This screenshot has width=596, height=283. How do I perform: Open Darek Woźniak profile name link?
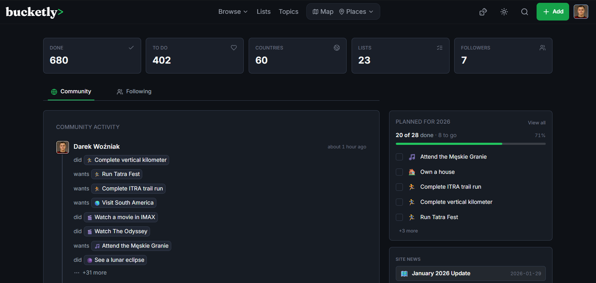click(x=97, y=147)
